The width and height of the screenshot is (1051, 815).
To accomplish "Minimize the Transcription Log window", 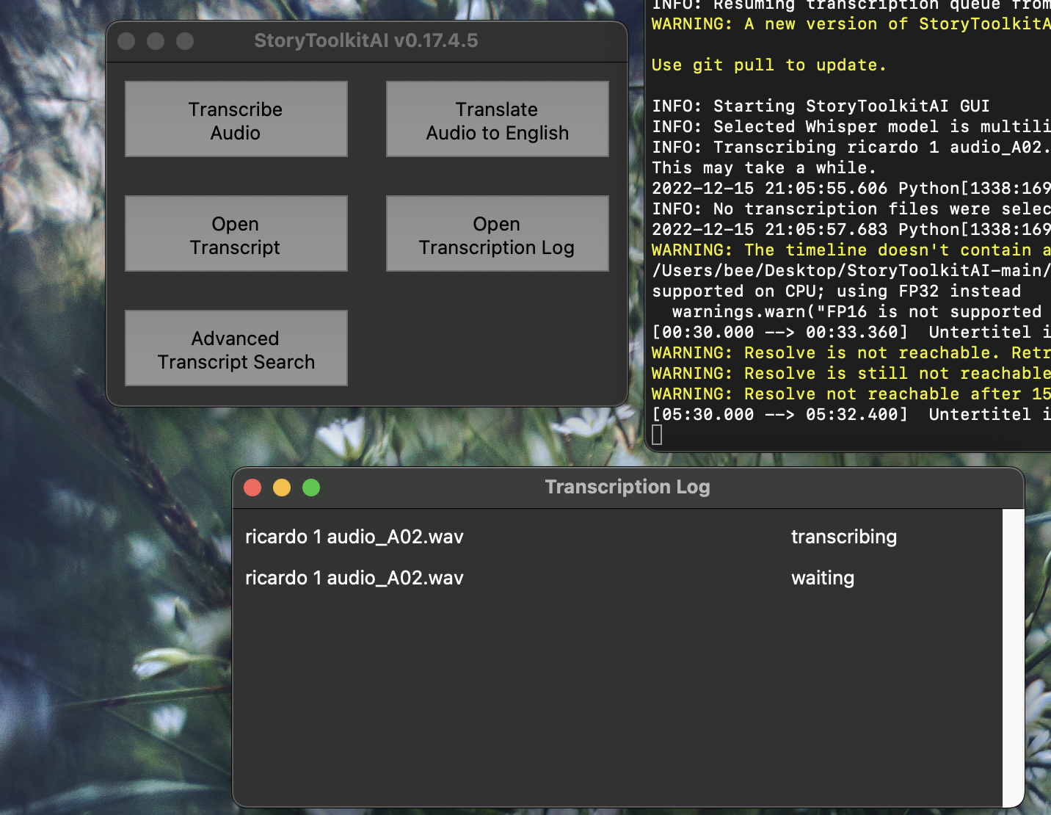I will 282,487.
